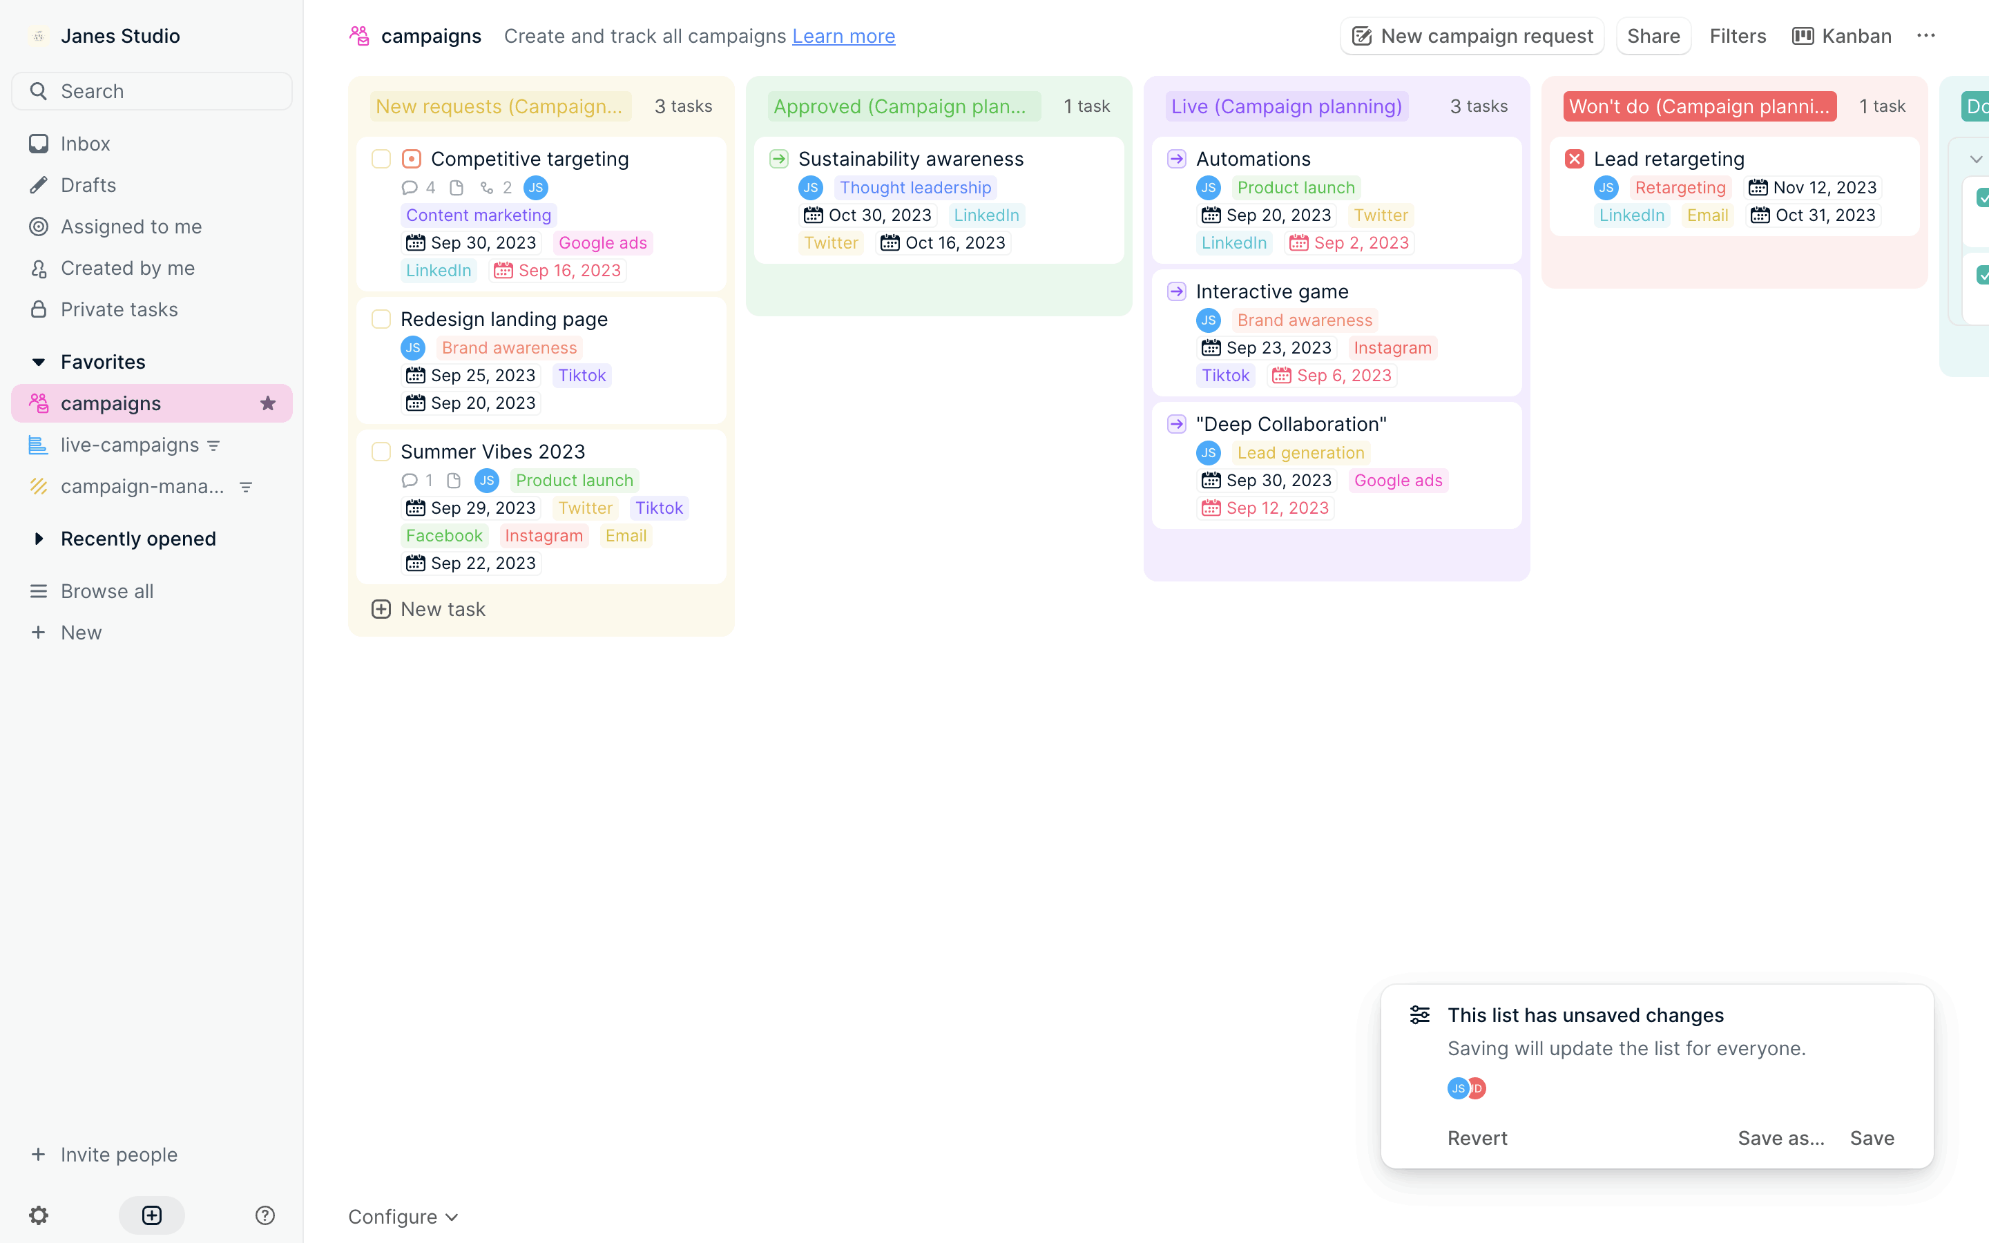The height and width of the screenshot is (1243, 1989).
Task: Click the star on campaigns favorite
Action: [268, 404]
